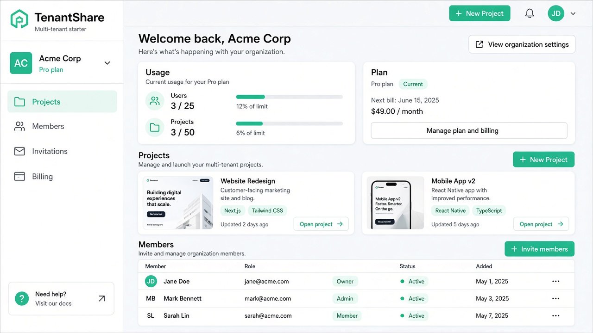Image resolution: width=593 pixels, height=333 pixels.
Task: Invite members to the organization
Action: (539, 249)
